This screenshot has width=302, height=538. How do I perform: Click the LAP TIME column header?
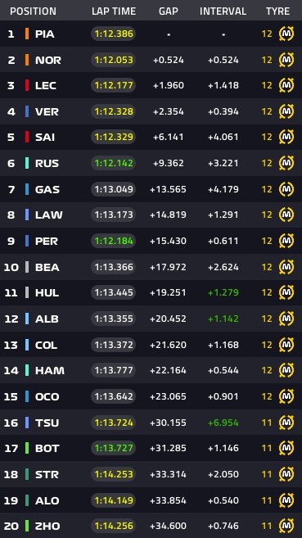[114, 11]
